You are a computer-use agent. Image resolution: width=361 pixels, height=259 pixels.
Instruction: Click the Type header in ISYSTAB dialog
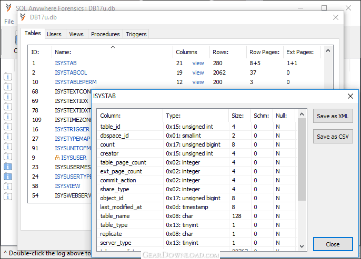[x=196, y=116]
